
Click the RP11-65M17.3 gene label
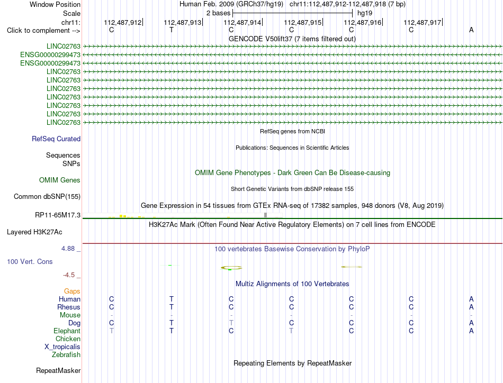click(x=57, y=215)
